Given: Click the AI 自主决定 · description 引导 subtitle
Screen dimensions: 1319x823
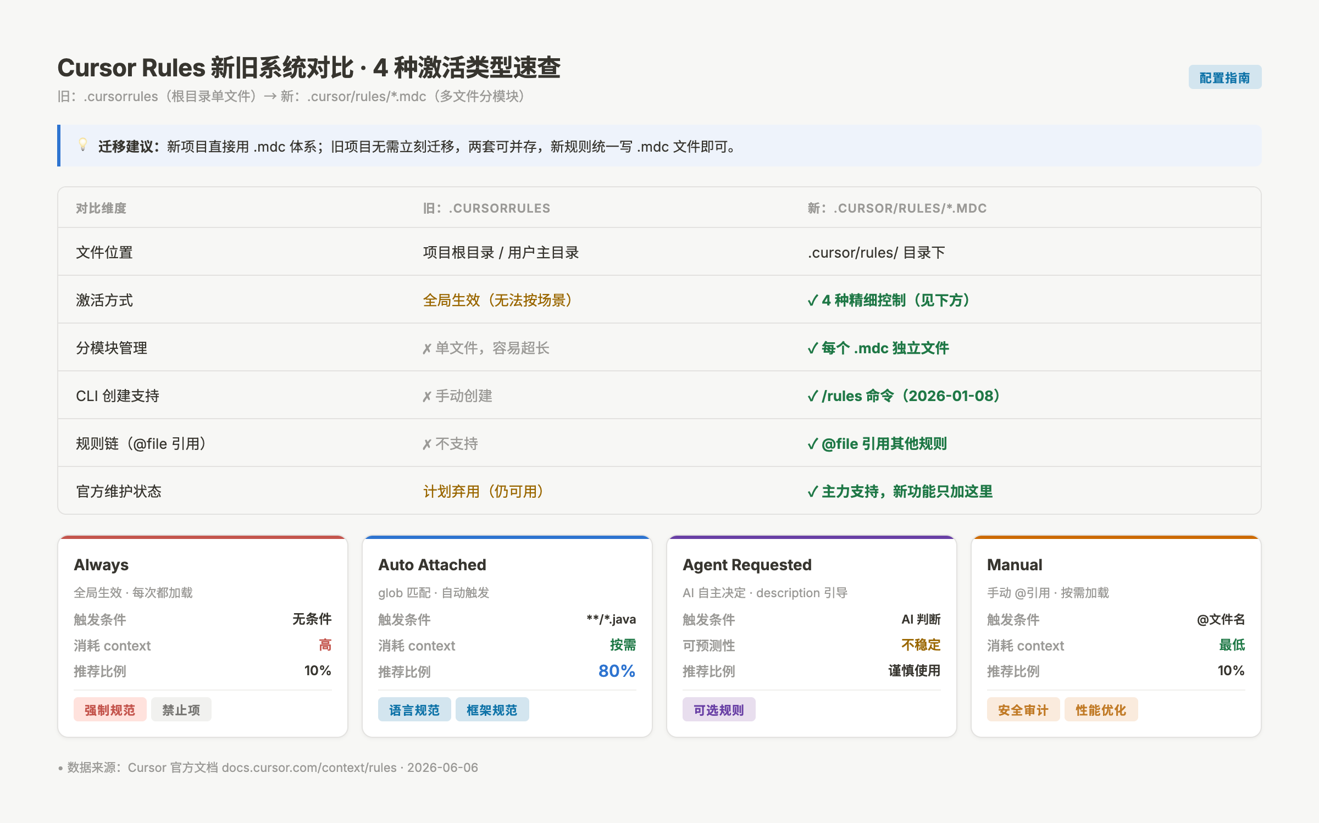Looking at the screenshot, I should click(x=765, y=593).
